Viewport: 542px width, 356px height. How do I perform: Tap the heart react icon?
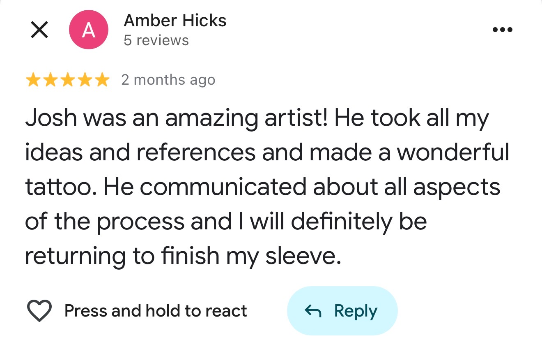(x=39, y=311)
